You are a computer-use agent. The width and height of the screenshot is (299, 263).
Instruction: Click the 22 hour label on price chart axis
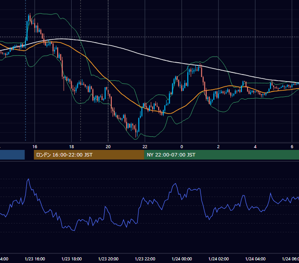[x=145, y=147]
